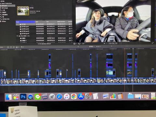
Task: Click the EP158 project clapperboard thumbnail
Action: tap(23, 11)
